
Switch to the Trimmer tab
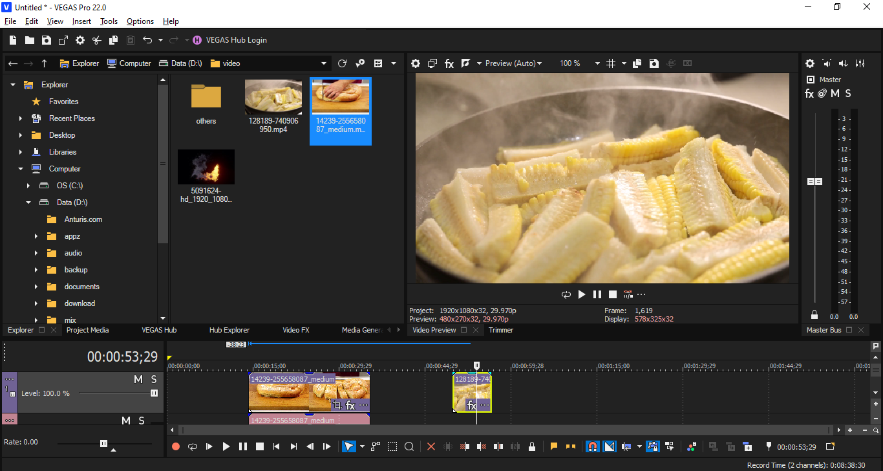(x=501, y=330)
